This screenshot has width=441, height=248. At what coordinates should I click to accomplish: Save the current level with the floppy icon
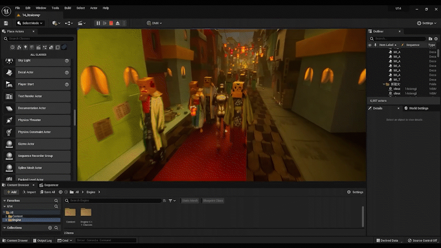(x=6, y=23)
